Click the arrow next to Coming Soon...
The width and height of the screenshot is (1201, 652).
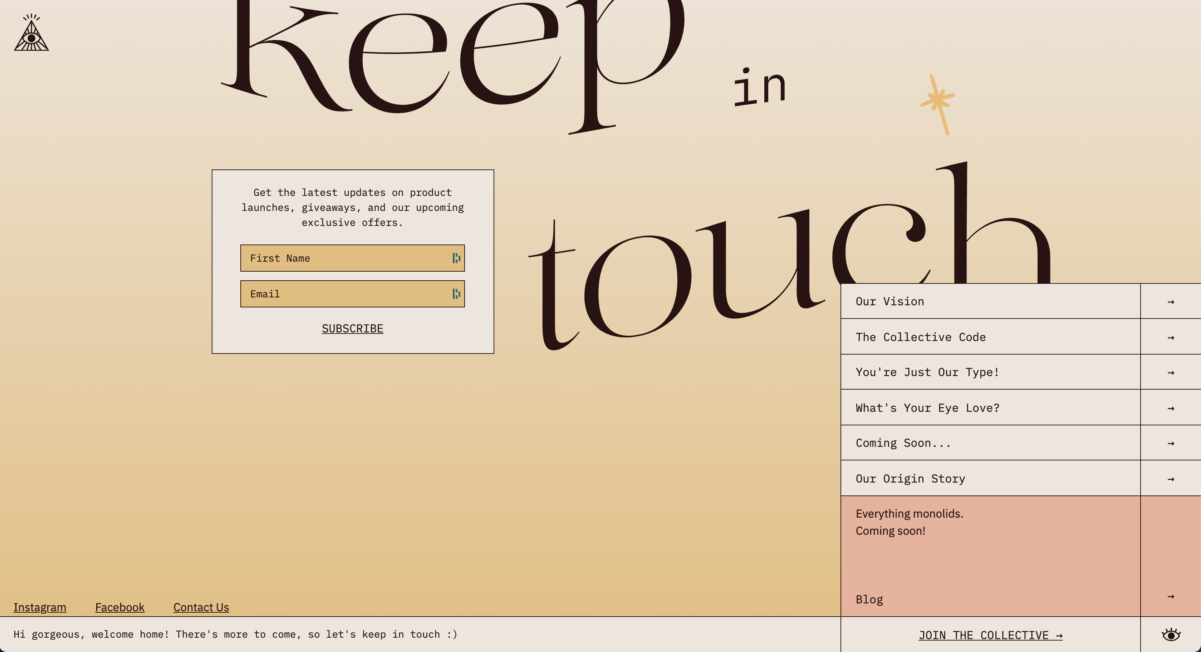pyautogui.click(x=1171, y=443)
